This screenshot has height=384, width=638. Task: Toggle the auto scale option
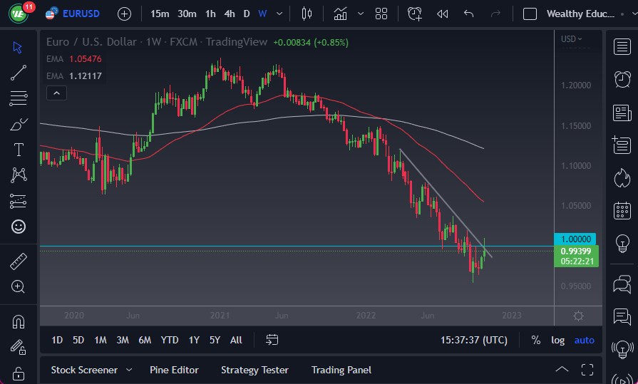(585, 340)
